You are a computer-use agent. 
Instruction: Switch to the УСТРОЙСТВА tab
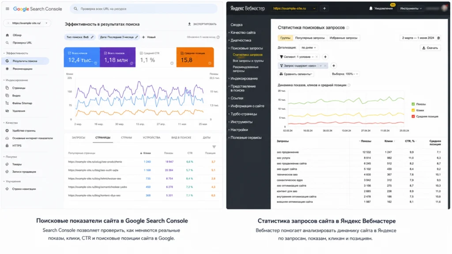(x=151, y=138)
